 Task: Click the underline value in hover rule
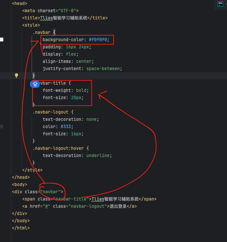click(x=99, y=155)
